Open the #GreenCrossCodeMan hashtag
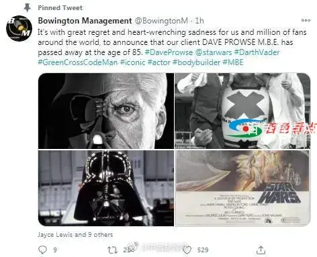 click(78, 62)
